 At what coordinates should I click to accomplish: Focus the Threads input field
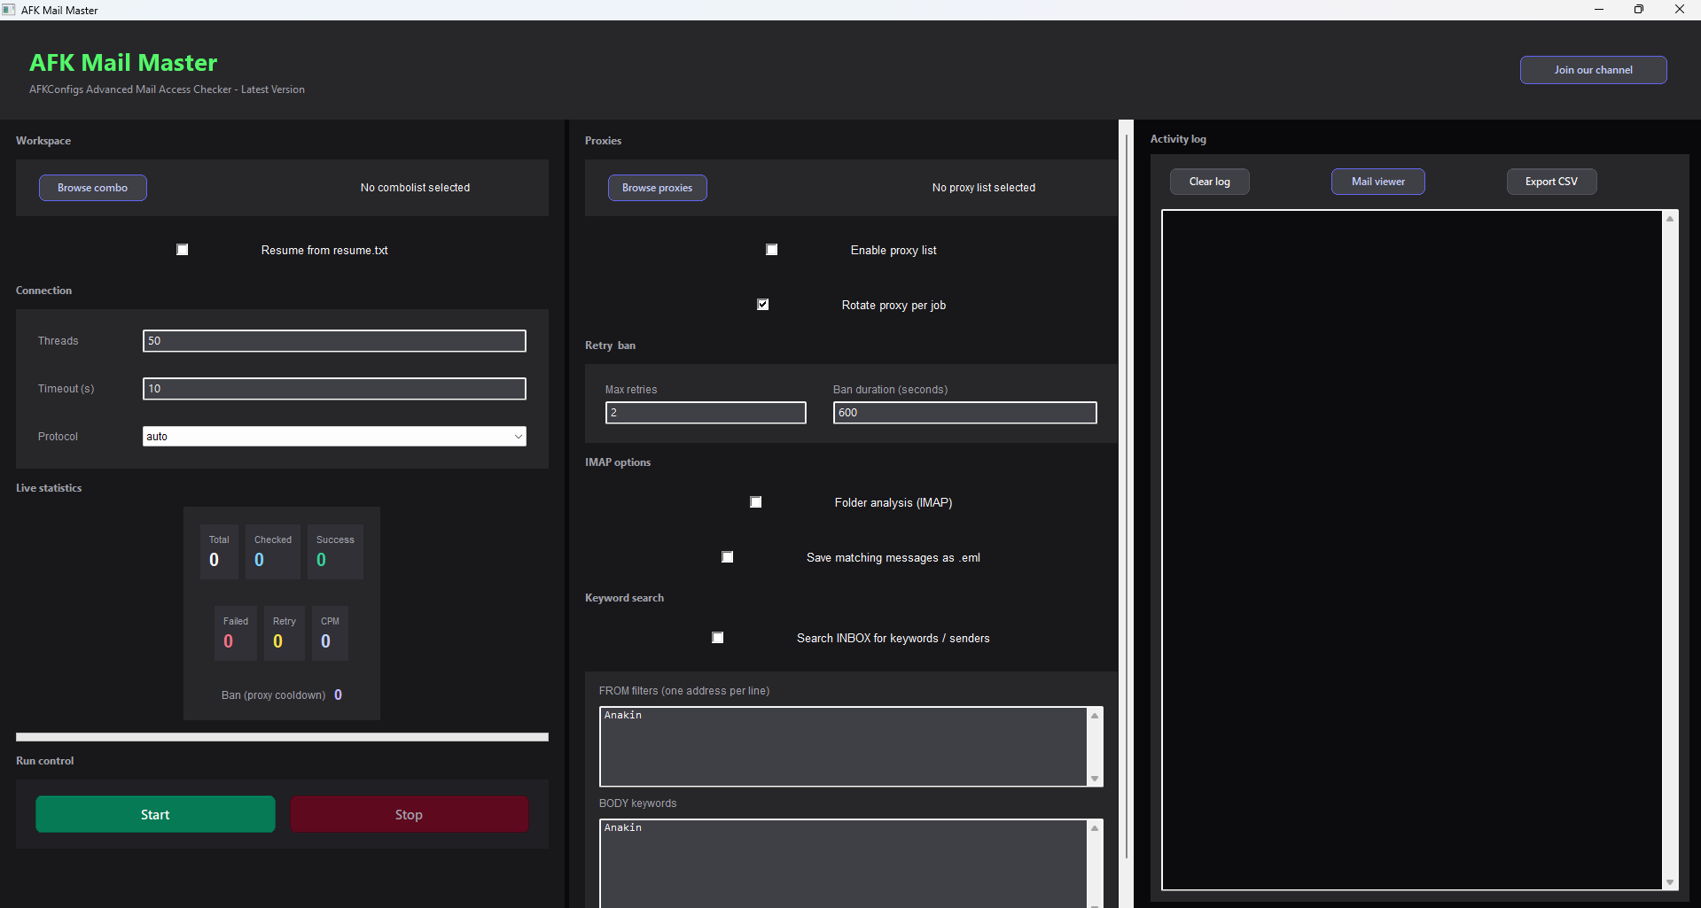click(334, 341)
